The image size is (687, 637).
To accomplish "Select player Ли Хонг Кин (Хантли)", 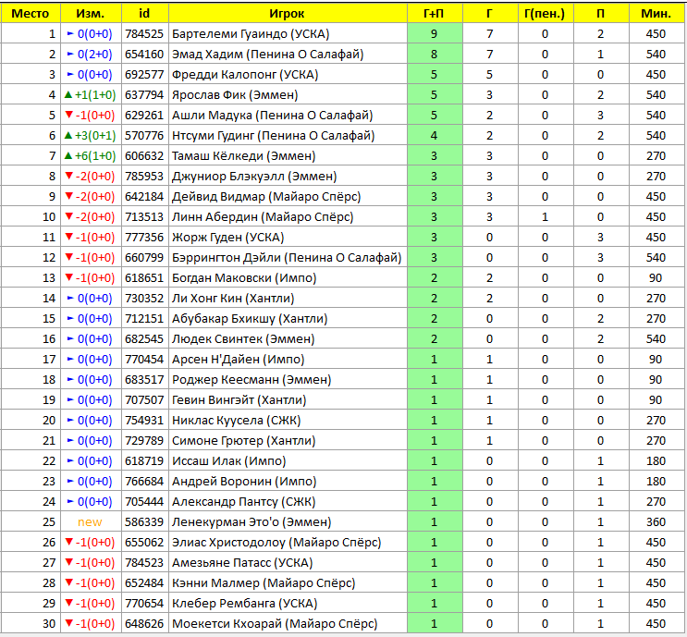I will [x=233, y=299].
